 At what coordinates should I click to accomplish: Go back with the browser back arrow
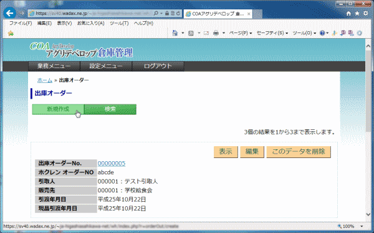pos(10,13)
